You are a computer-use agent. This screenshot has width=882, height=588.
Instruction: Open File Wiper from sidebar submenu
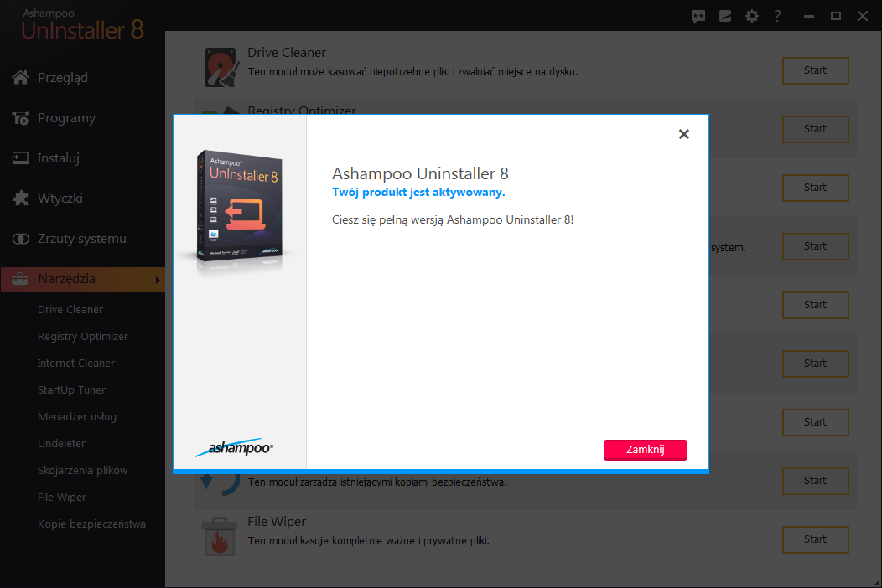[x=62, y=497]
